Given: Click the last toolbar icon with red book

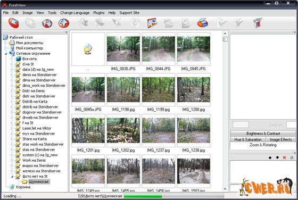Looking at the screenshot, I should [258, 23].
